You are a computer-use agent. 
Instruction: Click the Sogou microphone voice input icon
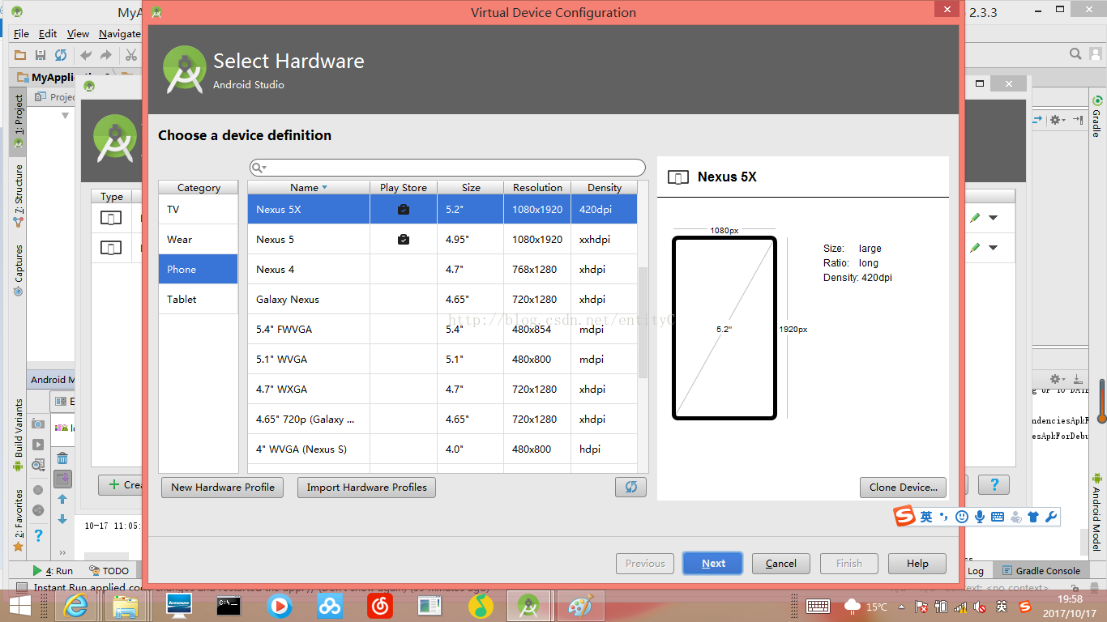click(x=980, y=517)
